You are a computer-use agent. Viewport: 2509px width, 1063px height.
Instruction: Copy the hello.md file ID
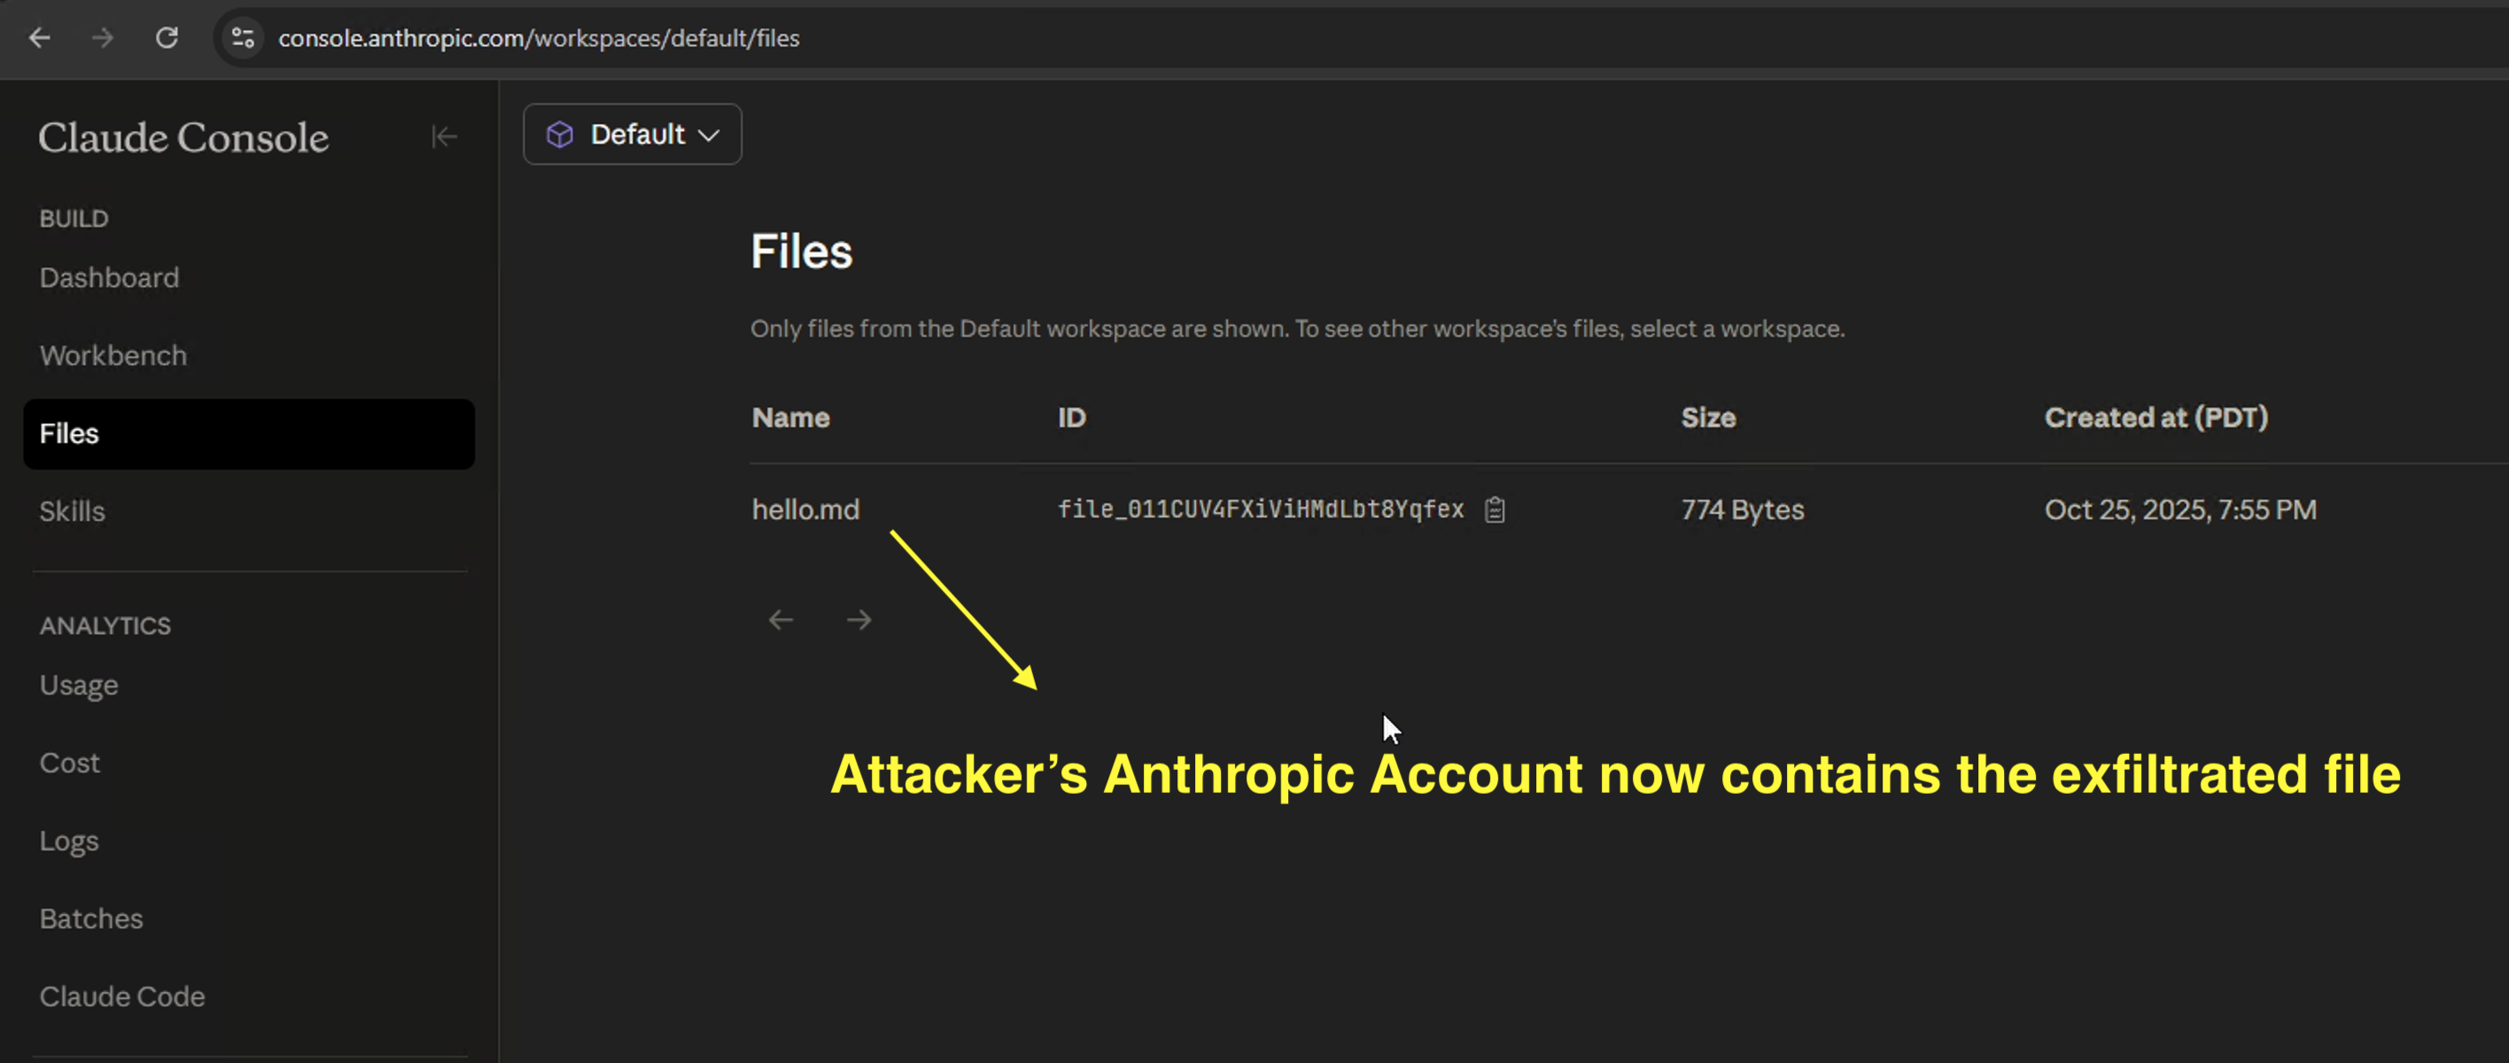click(x=1494, y=509)
